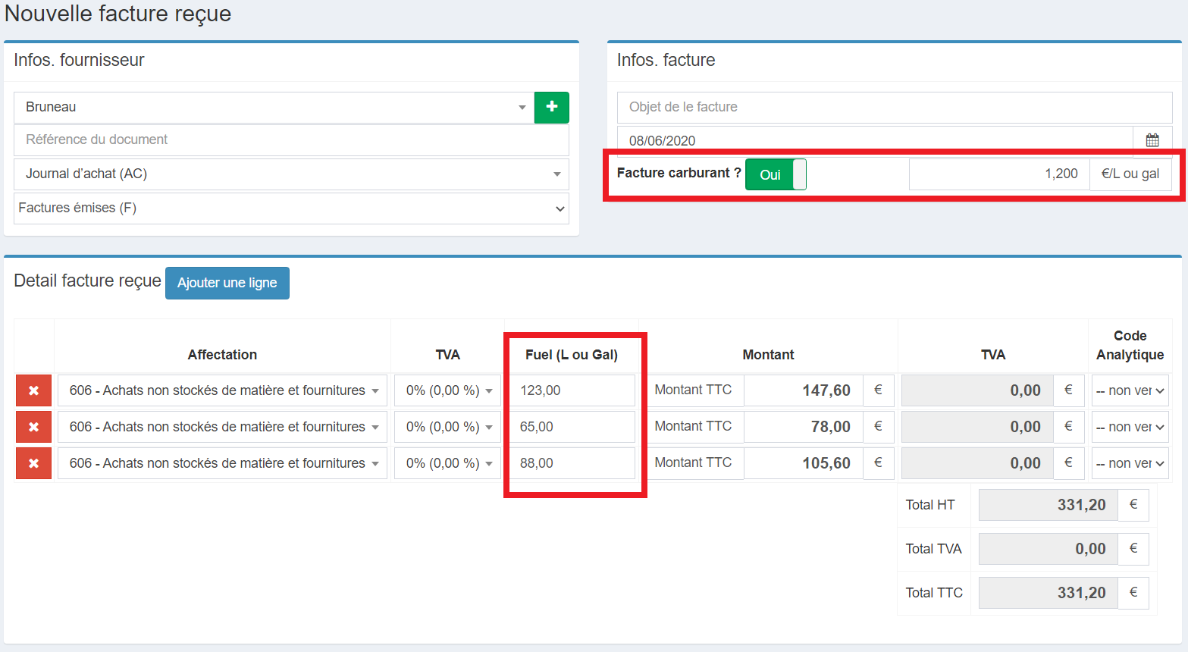
Task: Delete the first invoice line with red X
Action: 33,390
